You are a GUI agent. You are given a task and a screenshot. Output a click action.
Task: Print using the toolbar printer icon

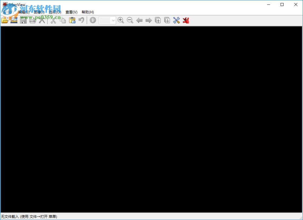coord(32,20)
